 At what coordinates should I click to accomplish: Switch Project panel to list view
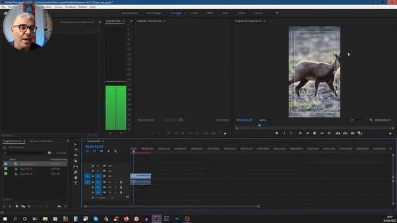click(x=11, y=206)
